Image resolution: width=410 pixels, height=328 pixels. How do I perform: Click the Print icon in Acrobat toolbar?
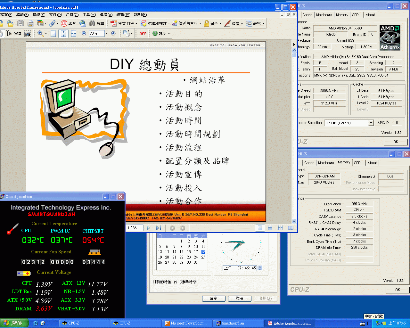pos(31,23)
